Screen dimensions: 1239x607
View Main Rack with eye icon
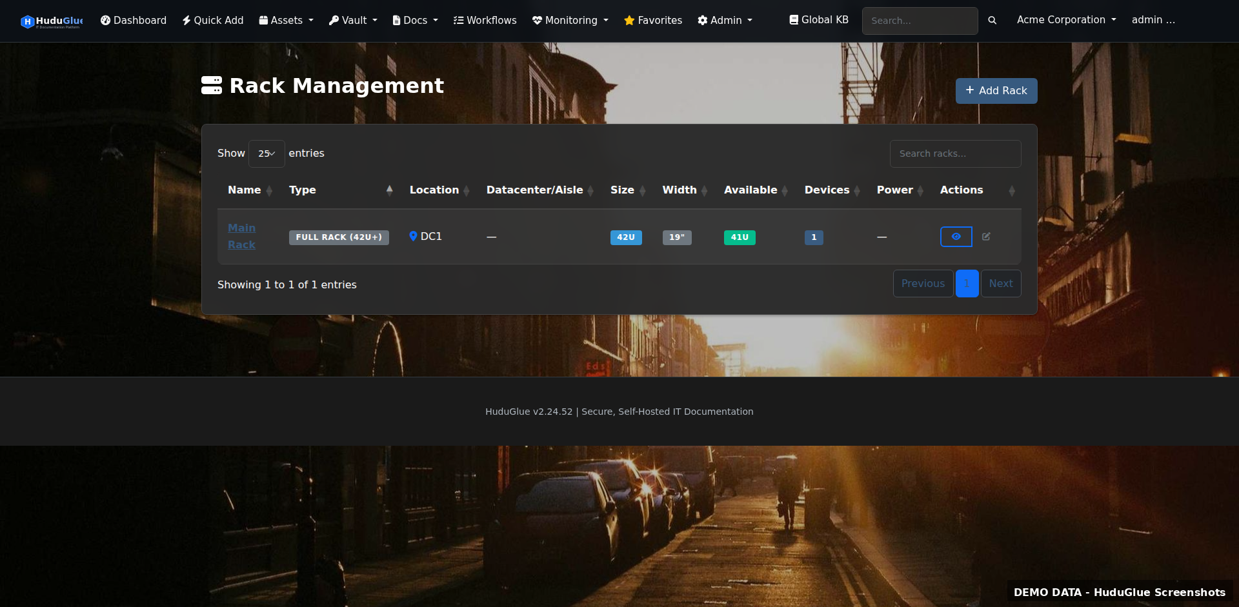(956, 237)
